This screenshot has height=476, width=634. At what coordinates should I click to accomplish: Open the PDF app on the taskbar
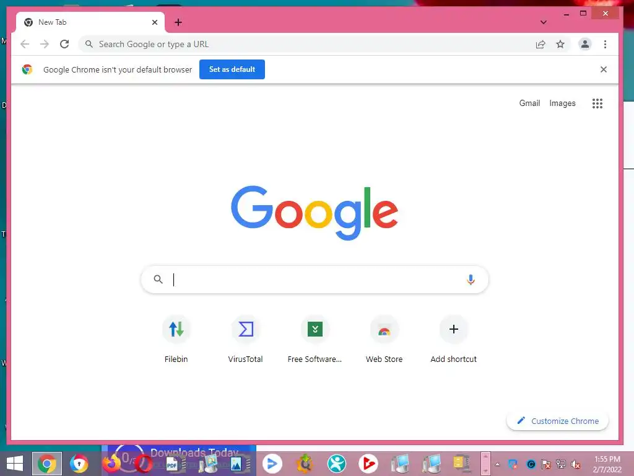tap(174, 464)
